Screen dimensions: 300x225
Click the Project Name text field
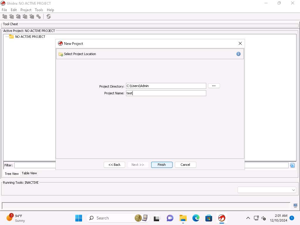166,93
